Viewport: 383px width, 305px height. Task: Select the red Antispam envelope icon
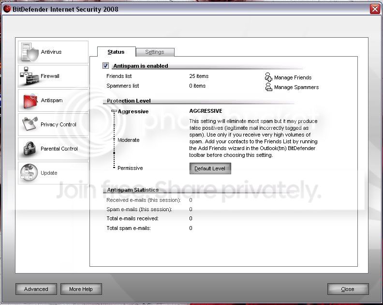pyautogui.click(x=30, y=101)
